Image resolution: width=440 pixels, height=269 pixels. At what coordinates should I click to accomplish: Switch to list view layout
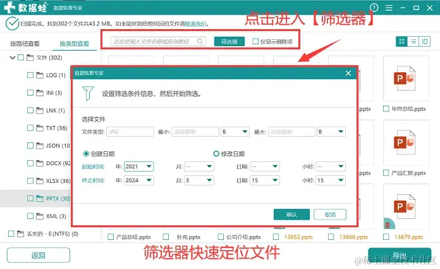point(413,42)
